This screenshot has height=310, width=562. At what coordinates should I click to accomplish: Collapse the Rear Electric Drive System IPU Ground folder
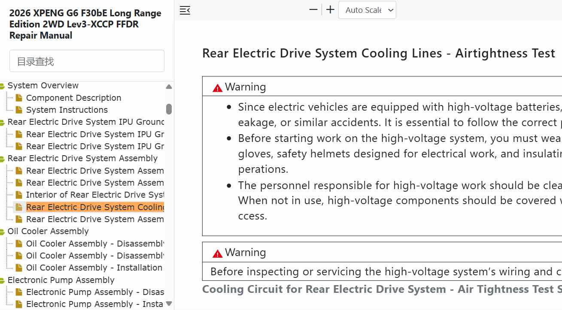click(x=3, y=122)
